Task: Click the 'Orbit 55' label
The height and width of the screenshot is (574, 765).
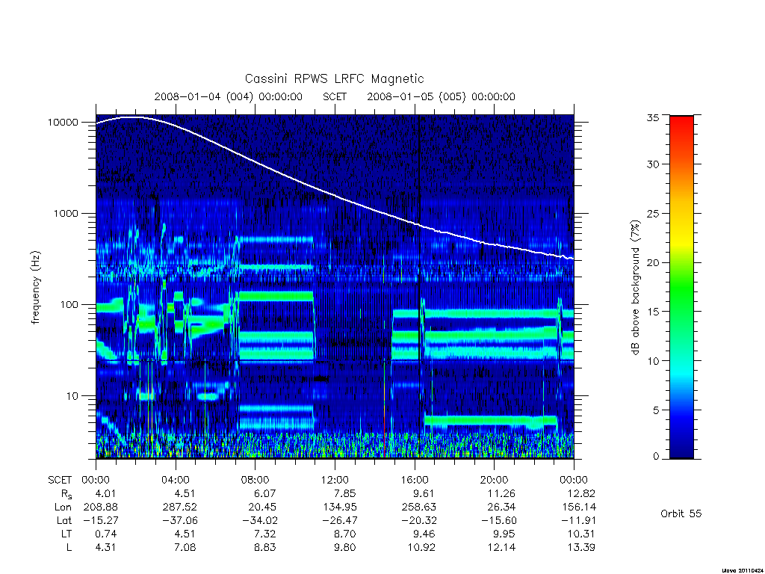Action: point(681,513)
